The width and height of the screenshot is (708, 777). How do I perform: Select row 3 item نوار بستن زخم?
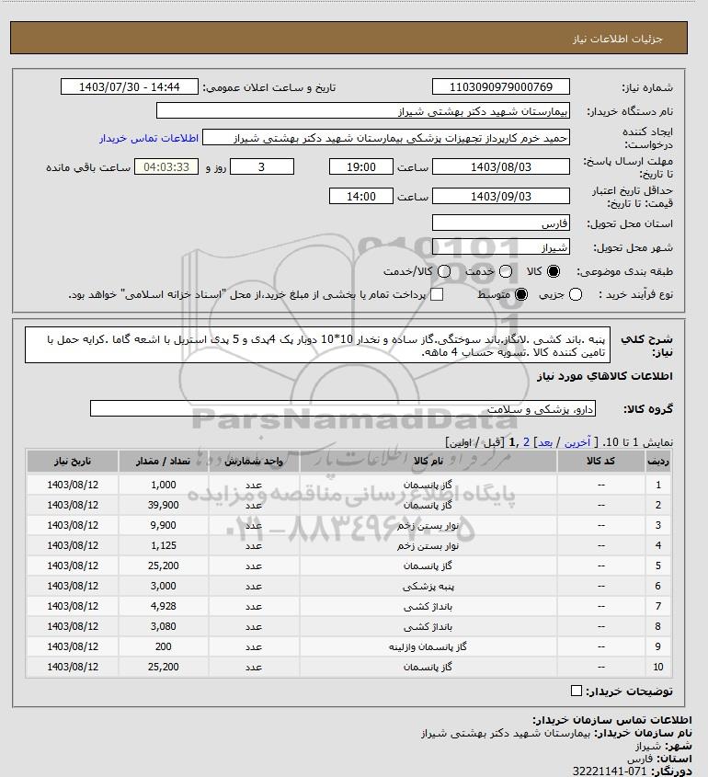click(x=428, y=525)
